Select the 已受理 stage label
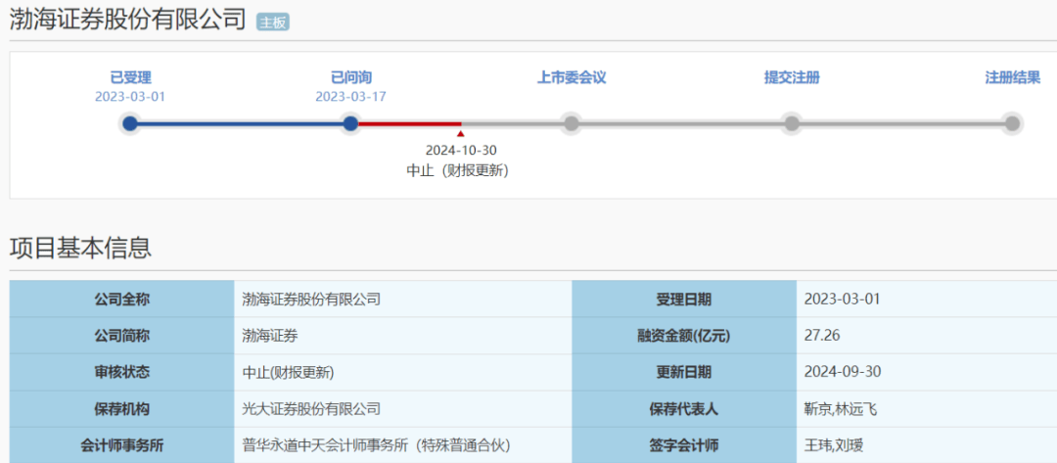The width and height of the screenshot is (1057, 463). [x=130, y=77]
